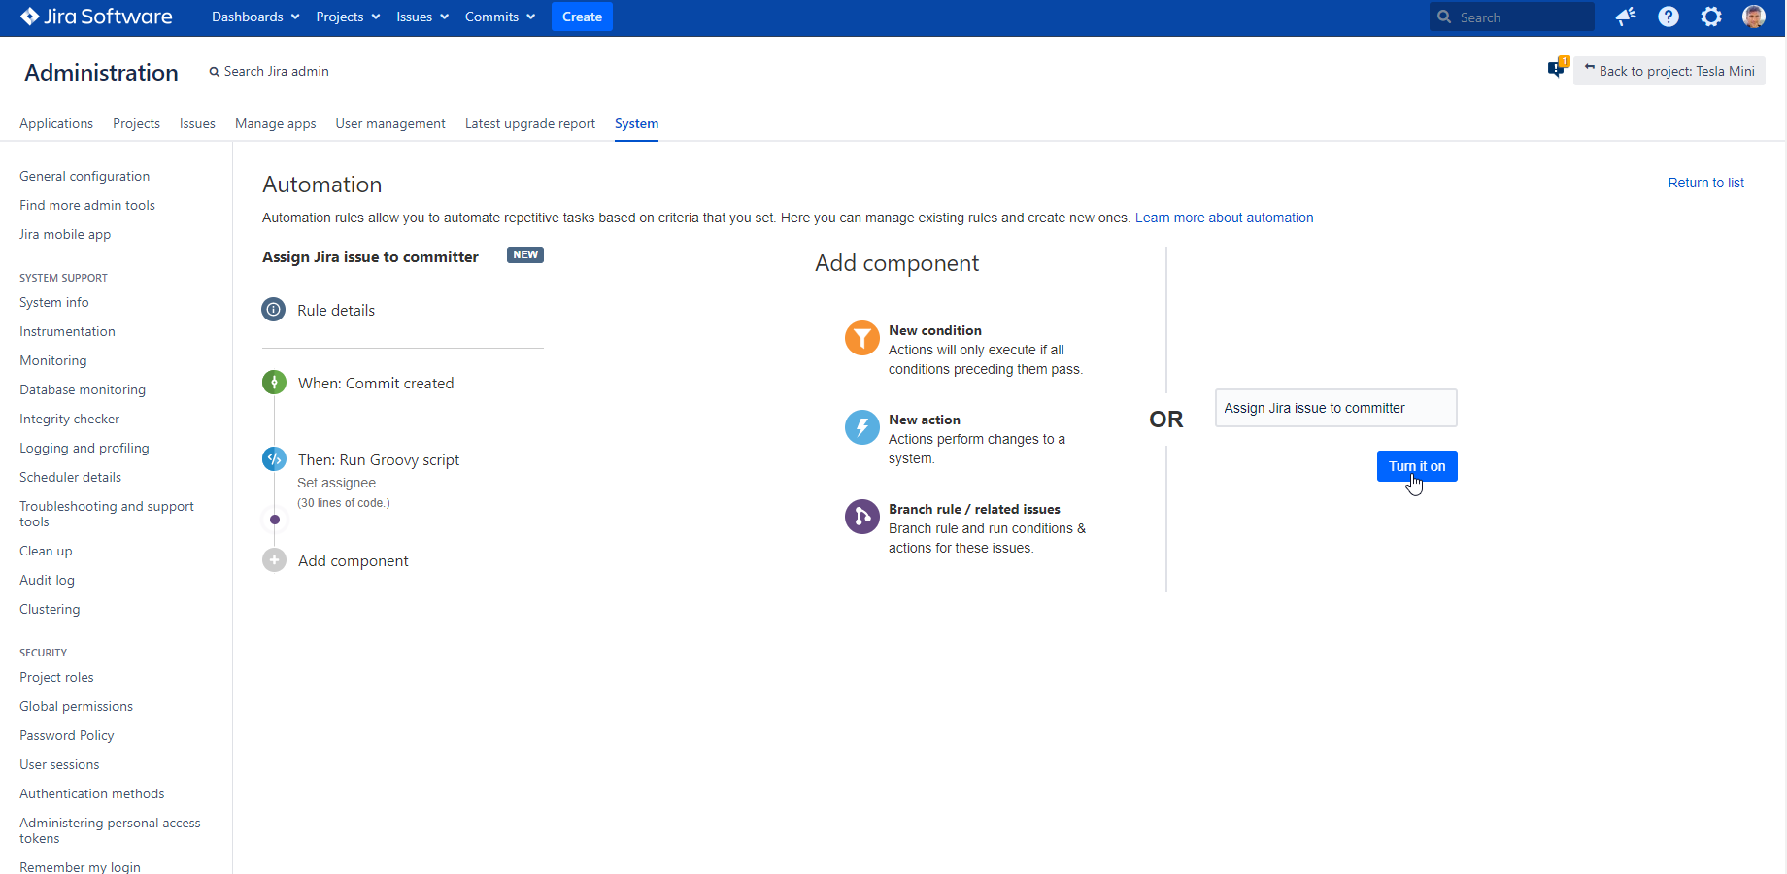
Task: Click the Add component step label
Action: tap(353, 560)
